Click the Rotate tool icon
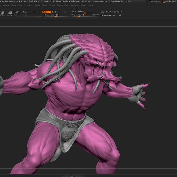Viewport: 177px width, 177px height. 10,13
